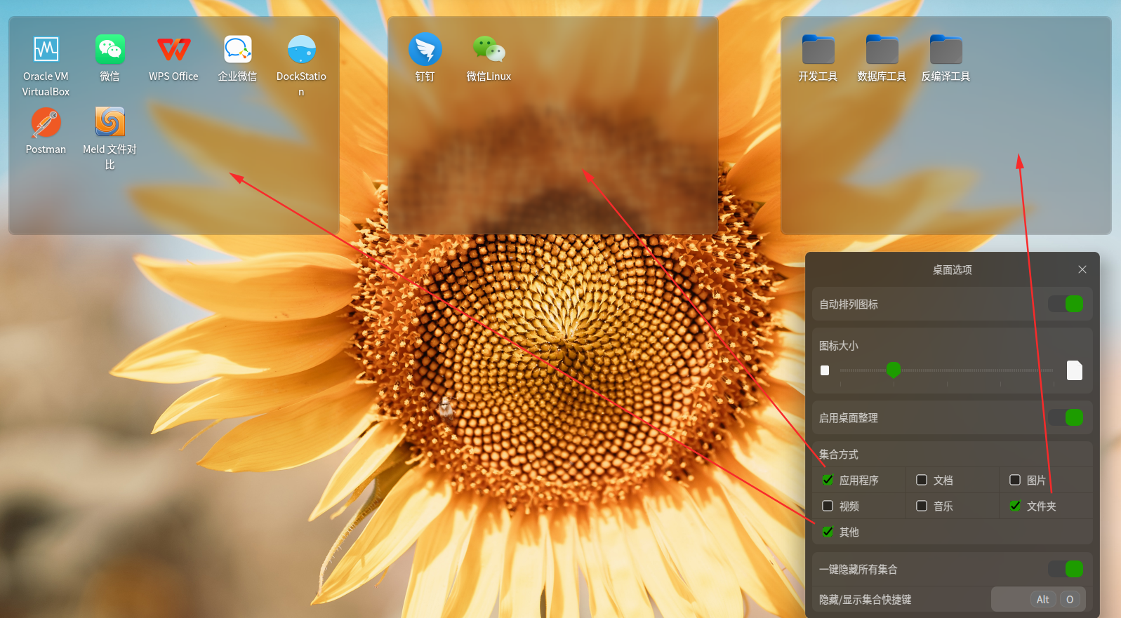The image size is (1121, 618).
Task: Tick the 视频 checkbox
Action: coord(828,506)
